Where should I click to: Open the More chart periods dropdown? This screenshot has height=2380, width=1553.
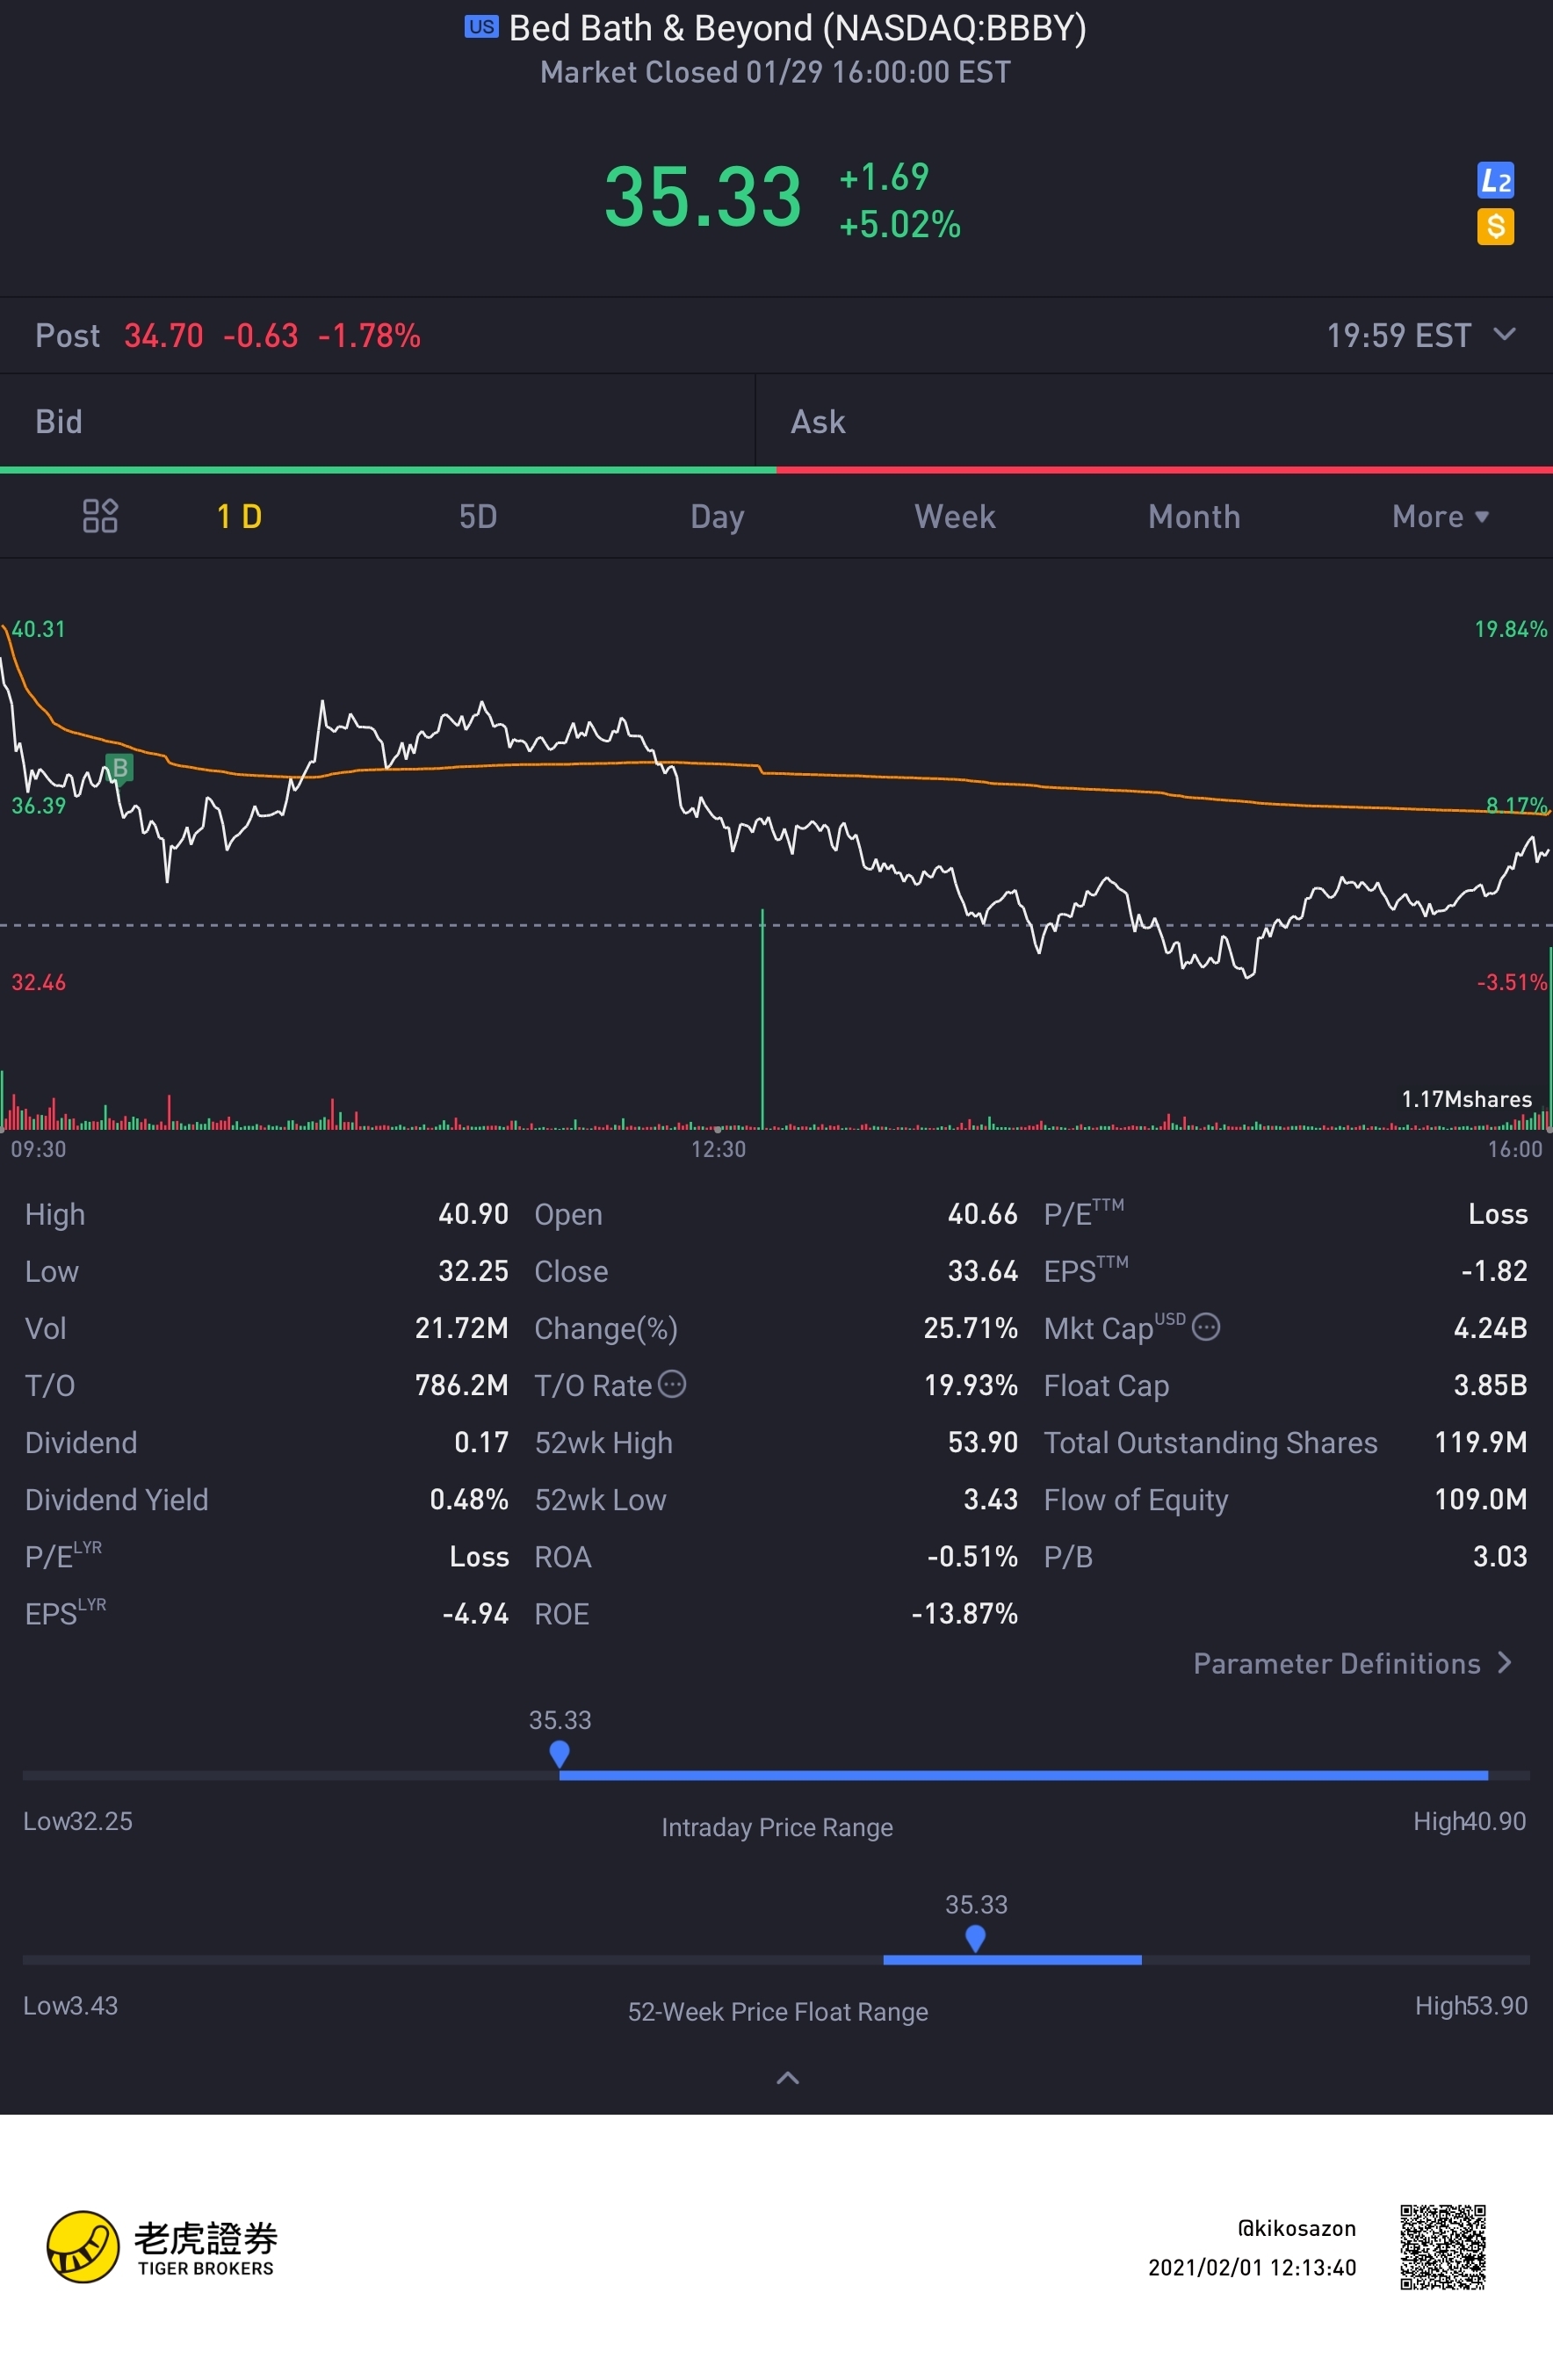1440,516
